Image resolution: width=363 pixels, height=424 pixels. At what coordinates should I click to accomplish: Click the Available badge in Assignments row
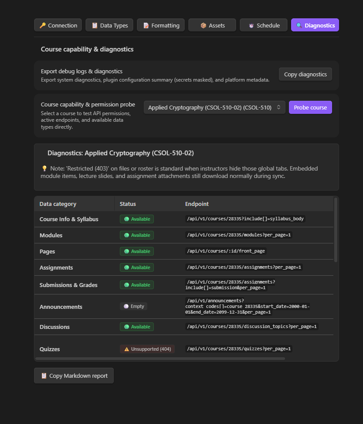[x=137, y=267]
